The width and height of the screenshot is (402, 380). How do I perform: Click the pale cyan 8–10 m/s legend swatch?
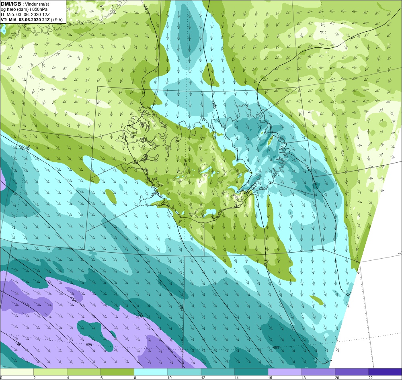click(151, 372)
